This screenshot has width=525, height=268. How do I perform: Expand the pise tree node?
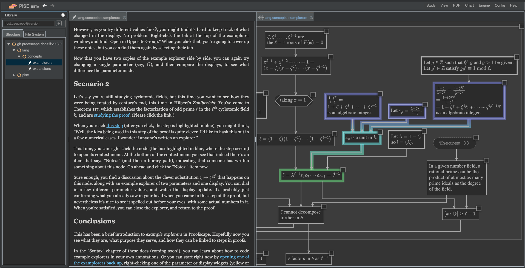(x=14, y=75)
